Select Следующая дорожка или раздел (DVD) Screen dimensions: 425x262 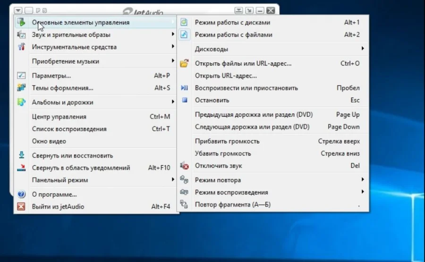273,127
